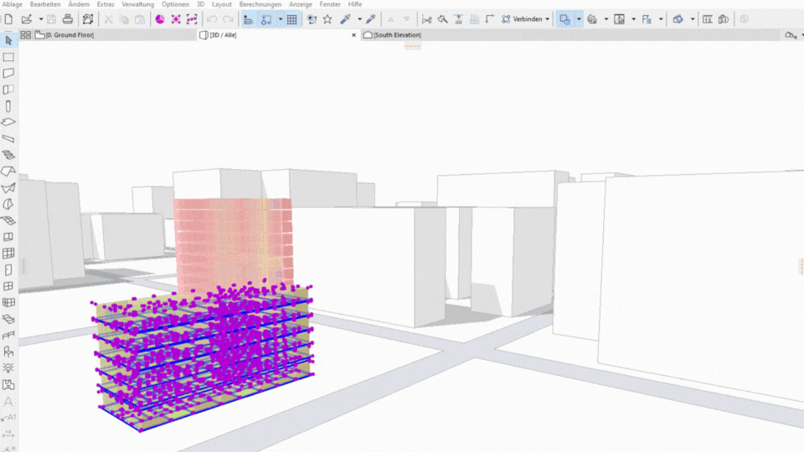Open trace reference dropdown arrow
804x452 pixels.
(579, 19)
